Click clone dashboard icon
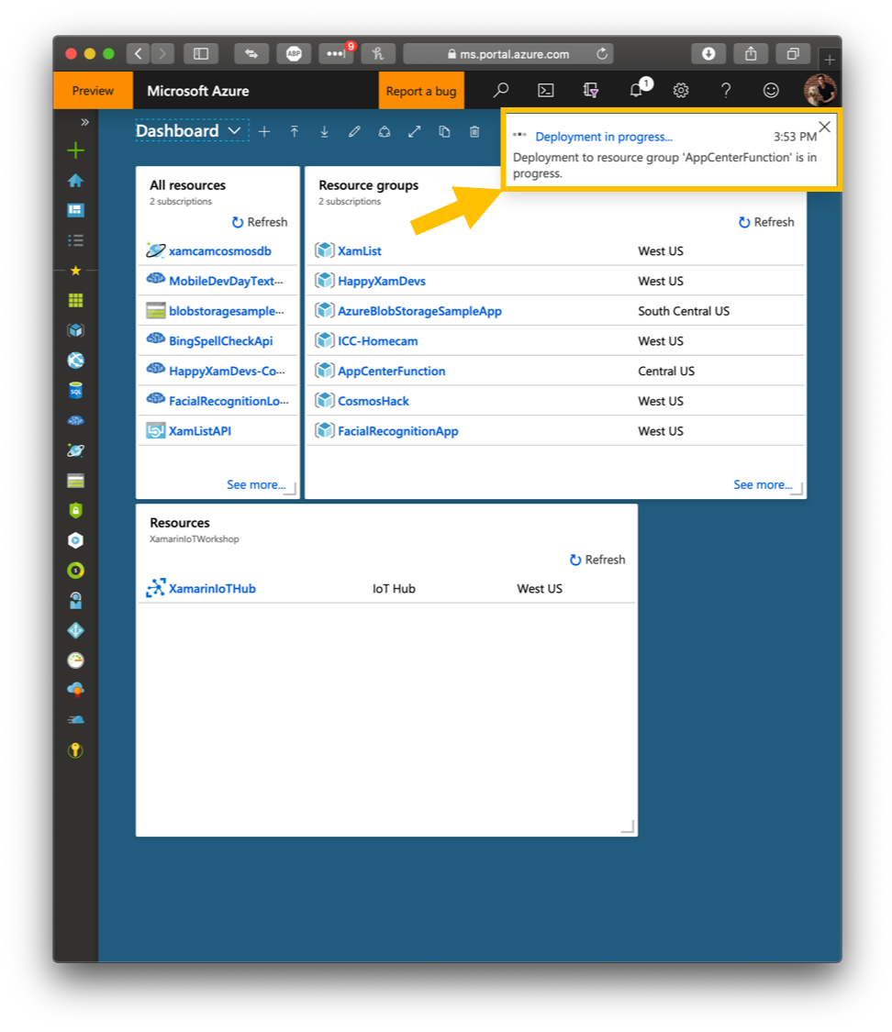The image size is (892, 1032). (444, 131)
